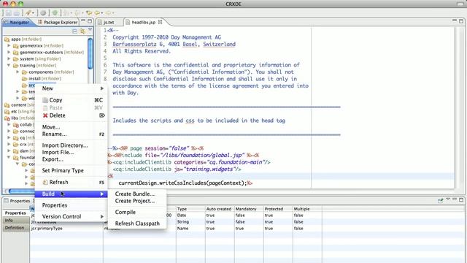Click the Print toolbar icon
Screen dimensions: 467x263
click(17, 13)
